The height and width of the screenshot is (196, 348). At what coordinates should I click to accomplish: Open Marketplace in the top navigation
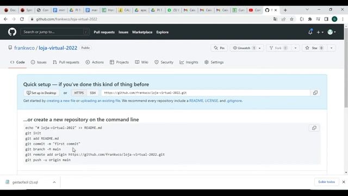coord(142,32)
